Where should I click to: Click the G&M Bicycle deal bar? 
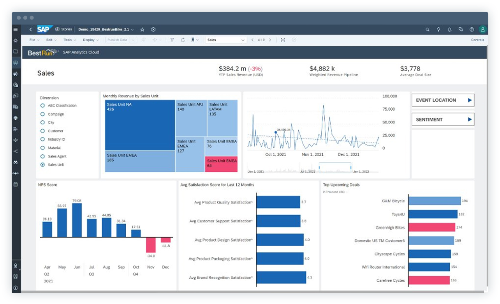(x=435, y=201)
